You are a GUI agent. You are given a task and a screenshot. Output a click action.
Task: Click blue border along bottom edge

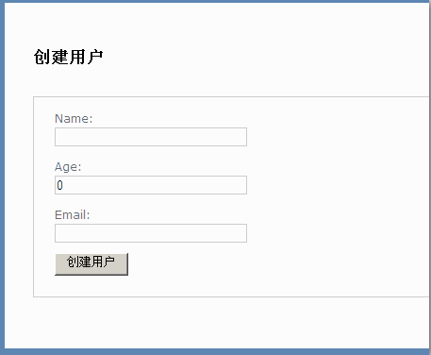coord(215,352)
